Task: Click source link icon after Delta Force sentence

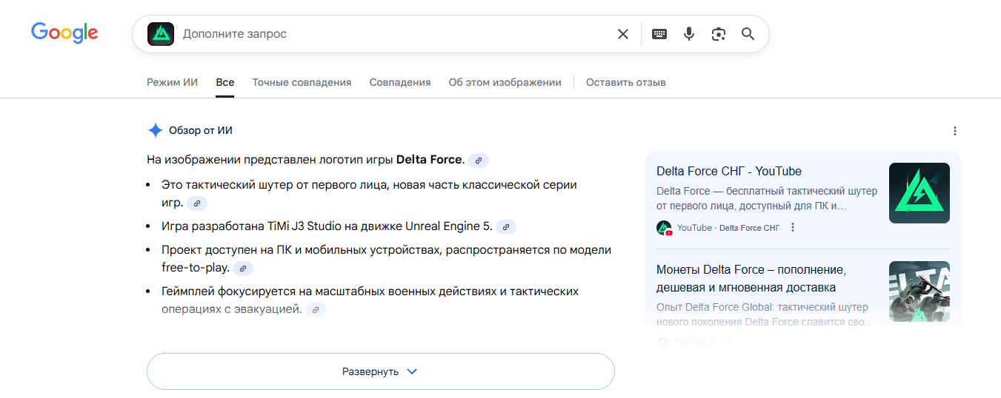Action: tap(479, 161)
